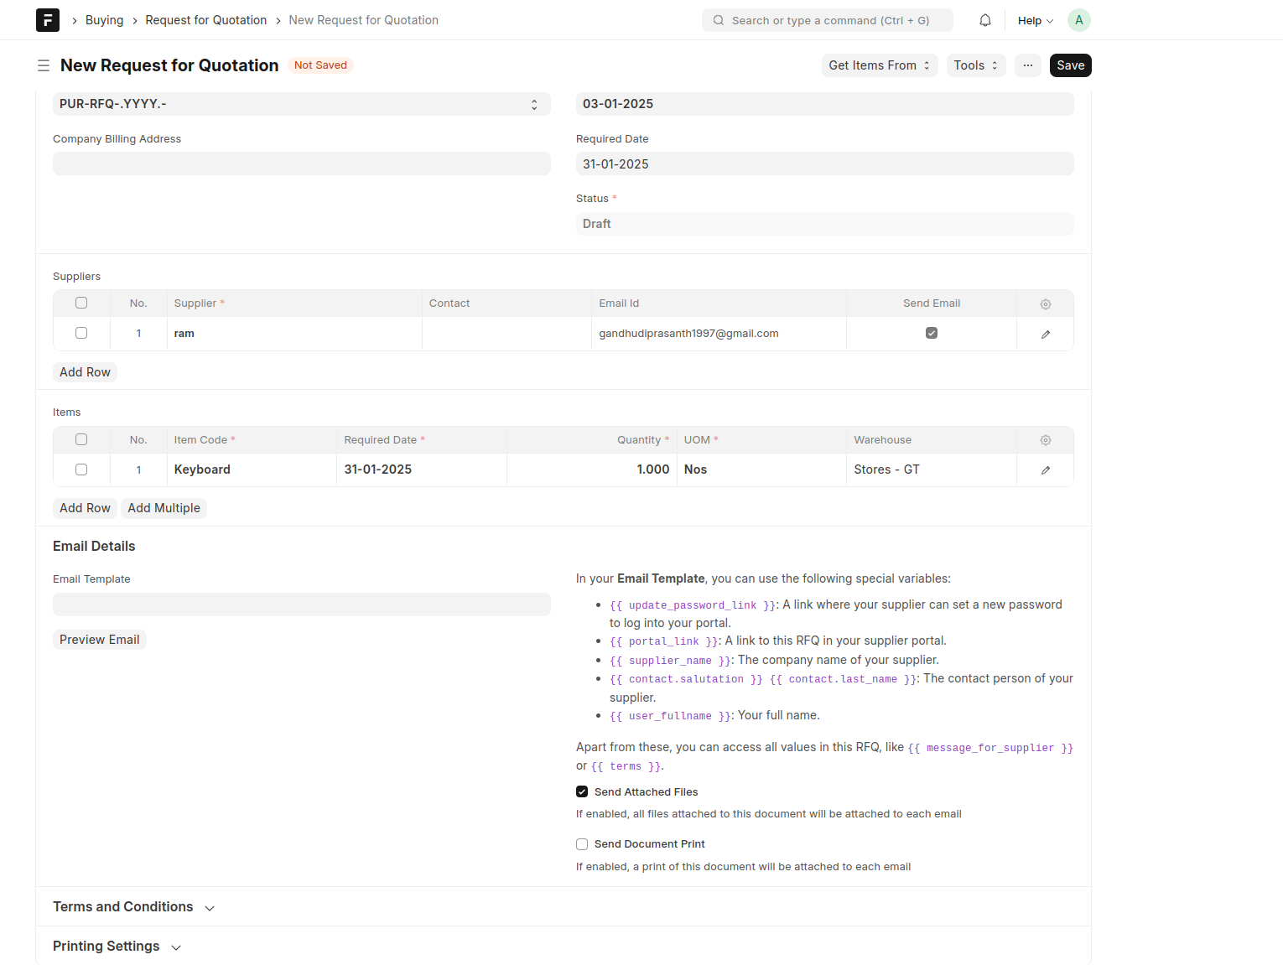This screenshot has height=965, width=1283.
Task: Select supplier row ram checkbox
Action: 81,333
